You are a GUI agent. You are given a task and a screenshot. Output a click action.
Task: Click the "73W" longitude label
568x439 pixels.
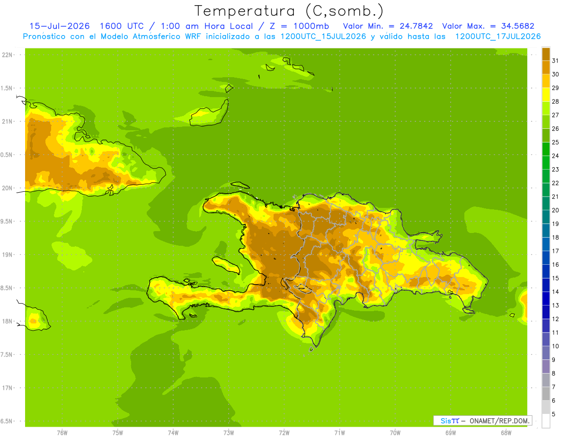229,433
